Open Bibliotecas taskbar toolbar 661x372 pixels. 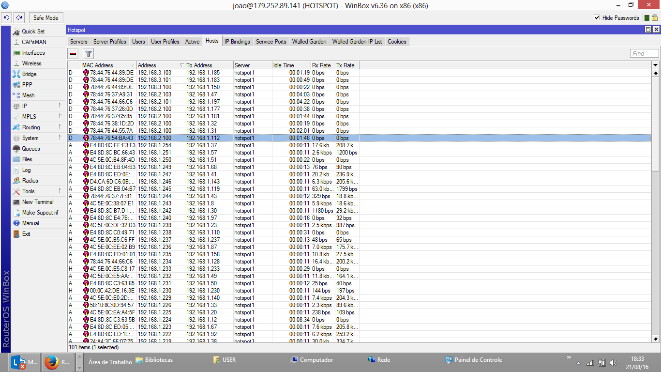[x=154, y=360]
